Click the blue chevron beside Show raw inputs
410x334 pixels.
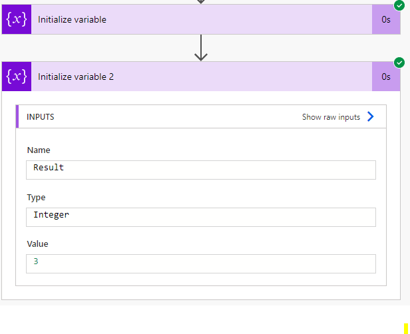tap(370, 116)
